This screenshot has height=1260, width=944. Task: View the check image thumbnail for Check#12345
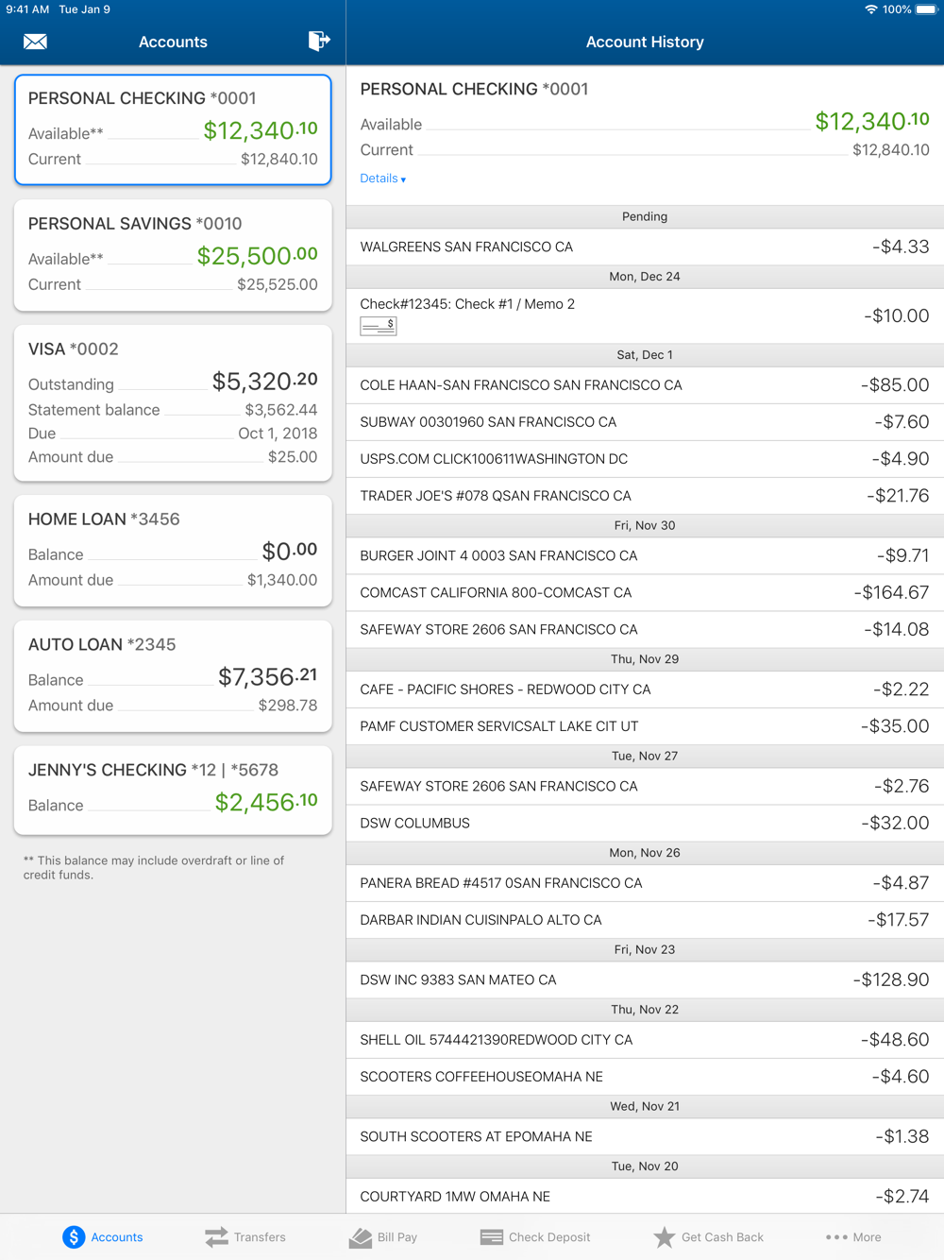378,326
